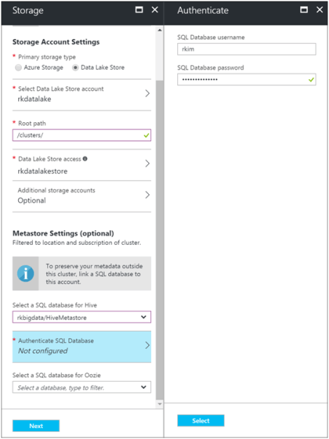
Task: Click the Next button
Action: click(36, 426)
